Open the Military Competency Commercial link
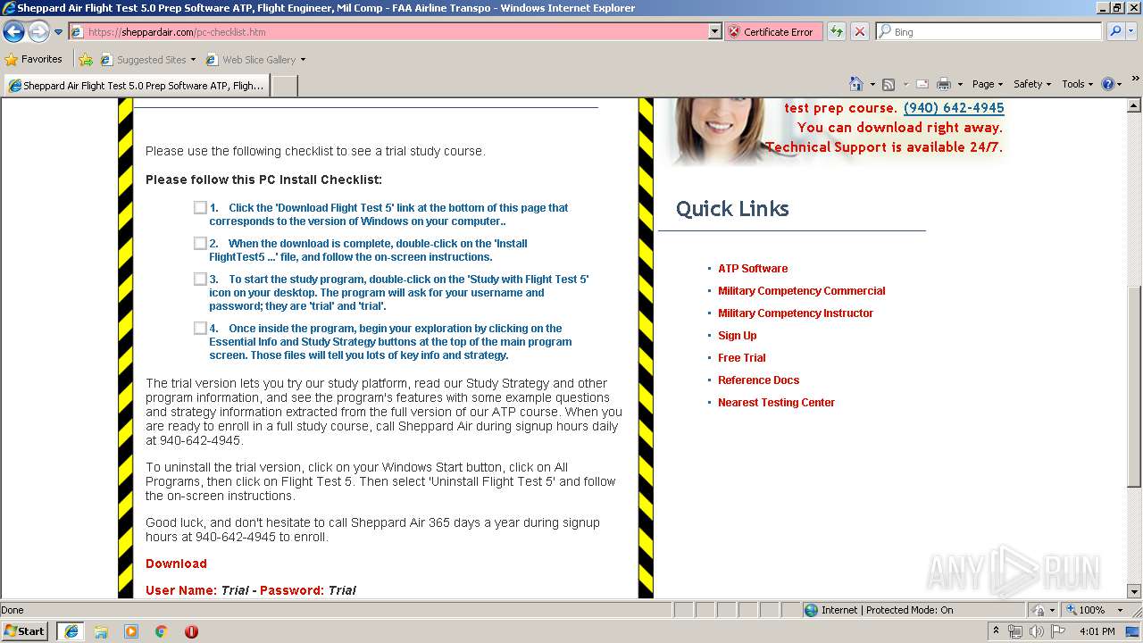 coord(802,290)
